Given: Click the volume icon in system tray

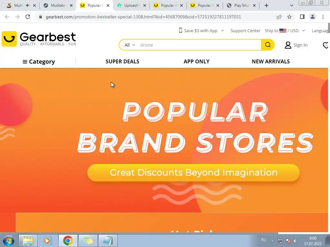Looking at the screenshot, I should 296,241.
